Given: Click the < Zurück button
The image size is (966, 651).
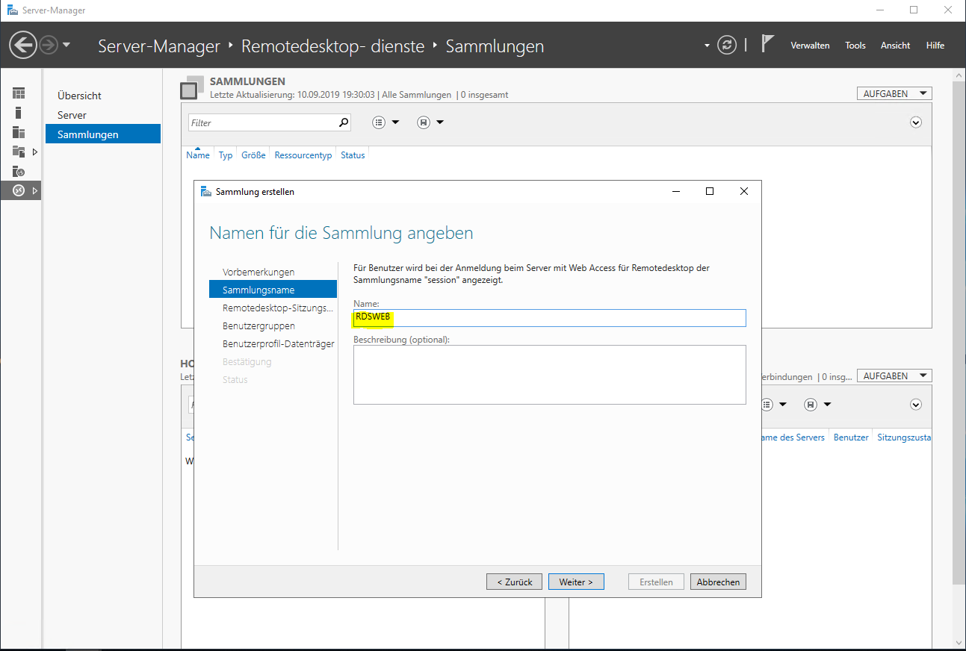Looking at the screenshot, I should [x=515, y=582].
